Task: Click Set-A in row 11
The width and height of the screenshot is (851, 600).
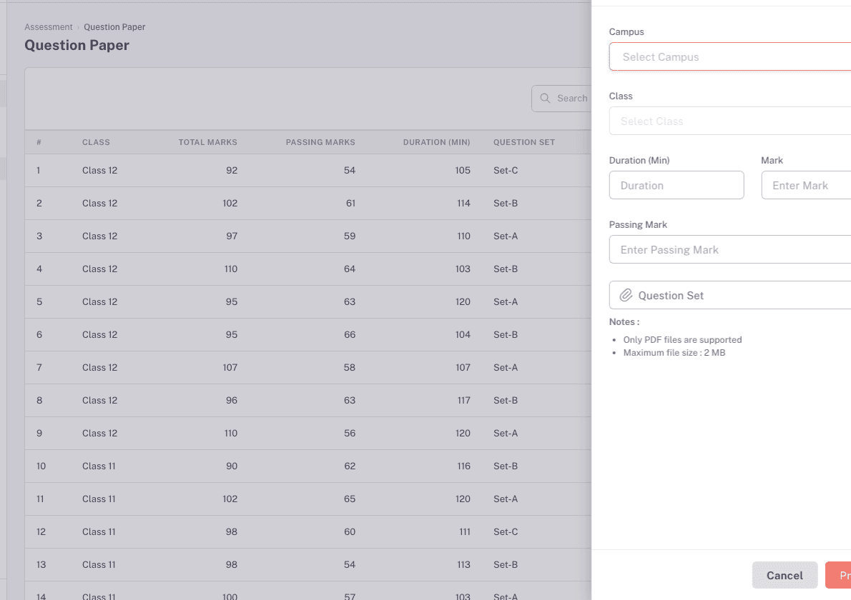Action: tap(506, 499)
